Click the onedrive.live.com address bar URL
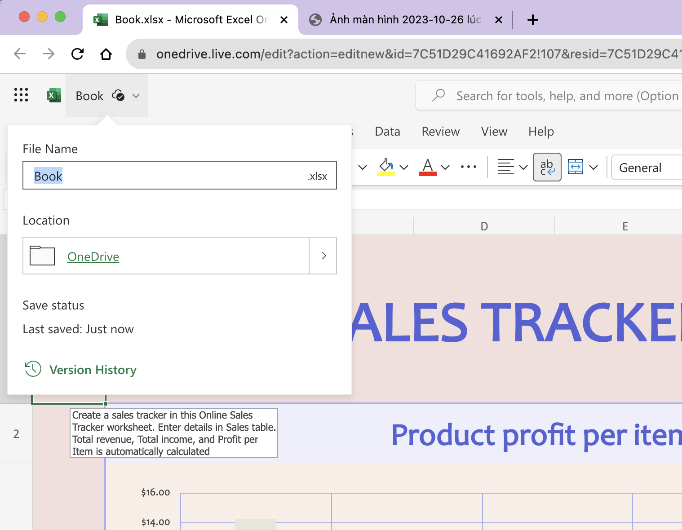 (418, 54)
